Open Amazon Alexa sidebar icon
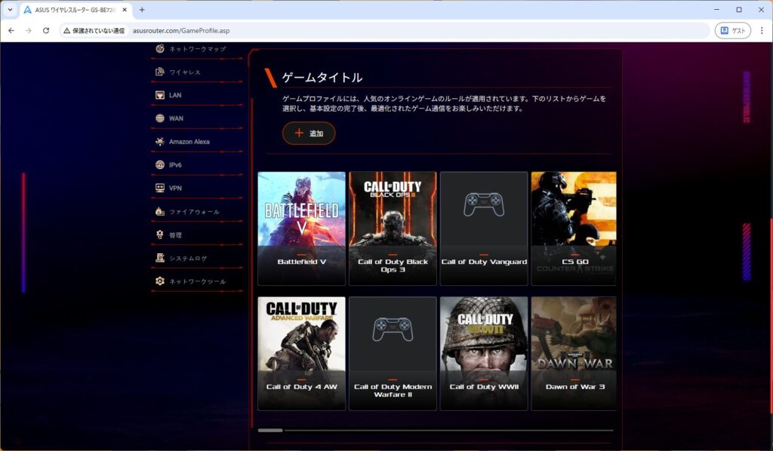This screenshot has height=451, width=773. click(x=160, y=142)
